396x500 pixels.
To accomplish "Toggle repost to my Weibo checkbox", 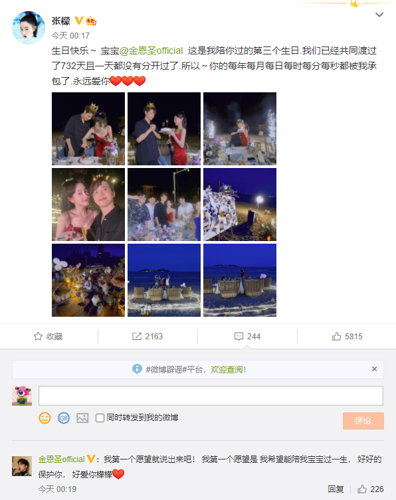I will pos(100,418).
